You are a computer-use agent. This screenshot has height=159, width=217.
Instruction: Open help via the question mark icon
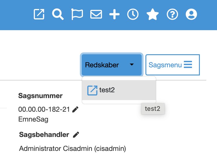pyautogui.click(x=172, y=14)
